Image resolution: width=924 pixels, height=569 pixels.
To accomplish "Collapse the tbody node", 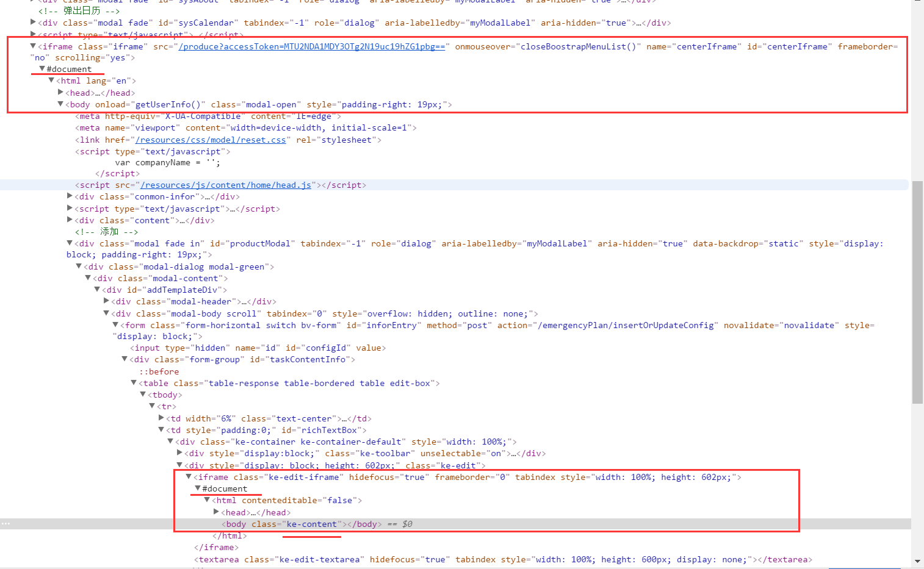I will (x=143, y=394).
